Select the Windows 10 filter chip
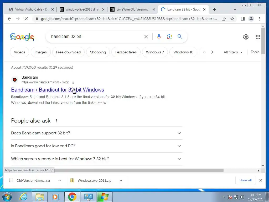 pyautogui.click(x=183, y=52)
